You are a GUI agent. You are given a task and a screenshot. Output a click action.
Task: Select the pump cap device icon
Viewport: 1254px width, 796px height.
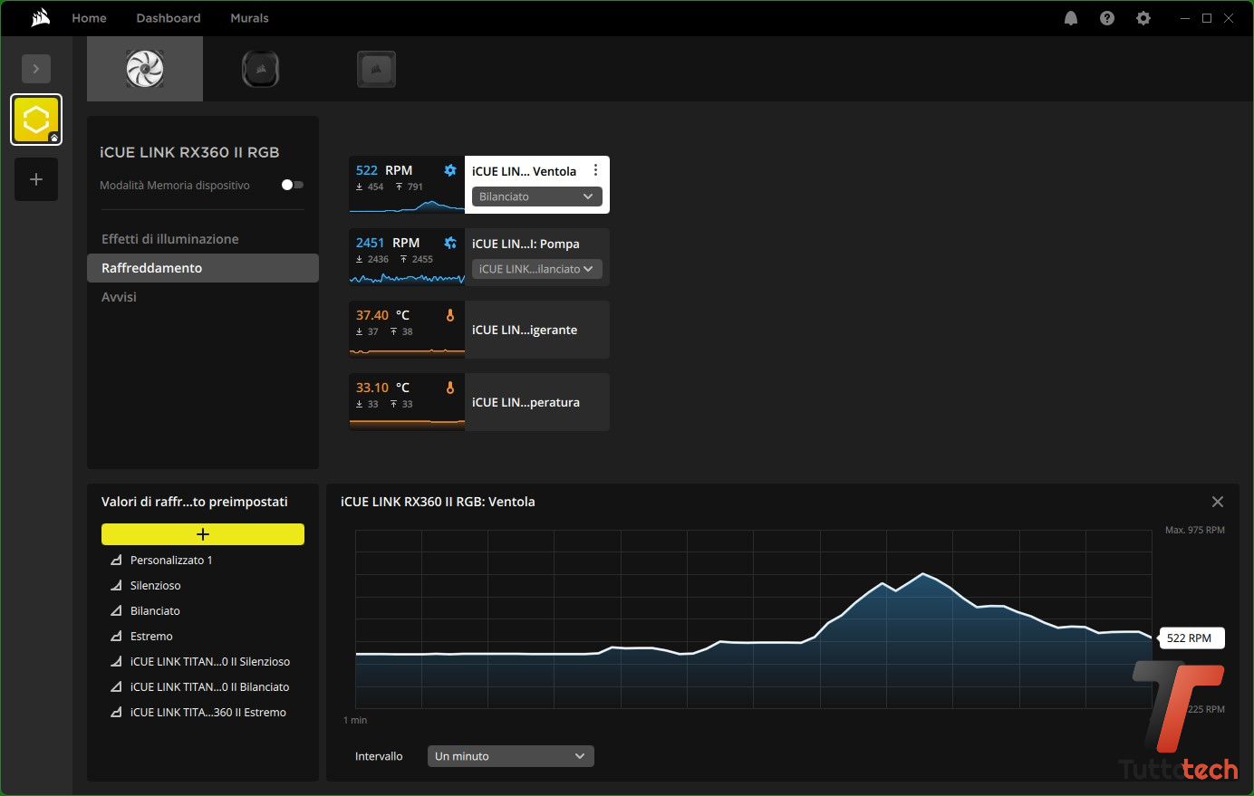[x=261, y=69]
